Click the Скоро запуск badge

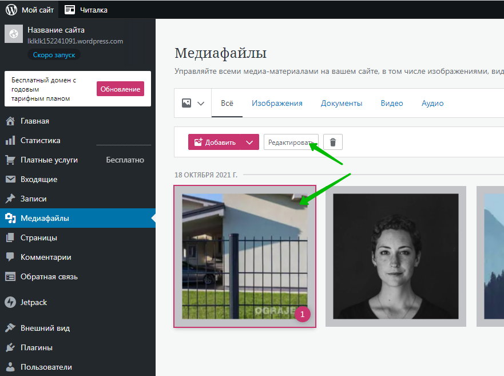(54, 55)
